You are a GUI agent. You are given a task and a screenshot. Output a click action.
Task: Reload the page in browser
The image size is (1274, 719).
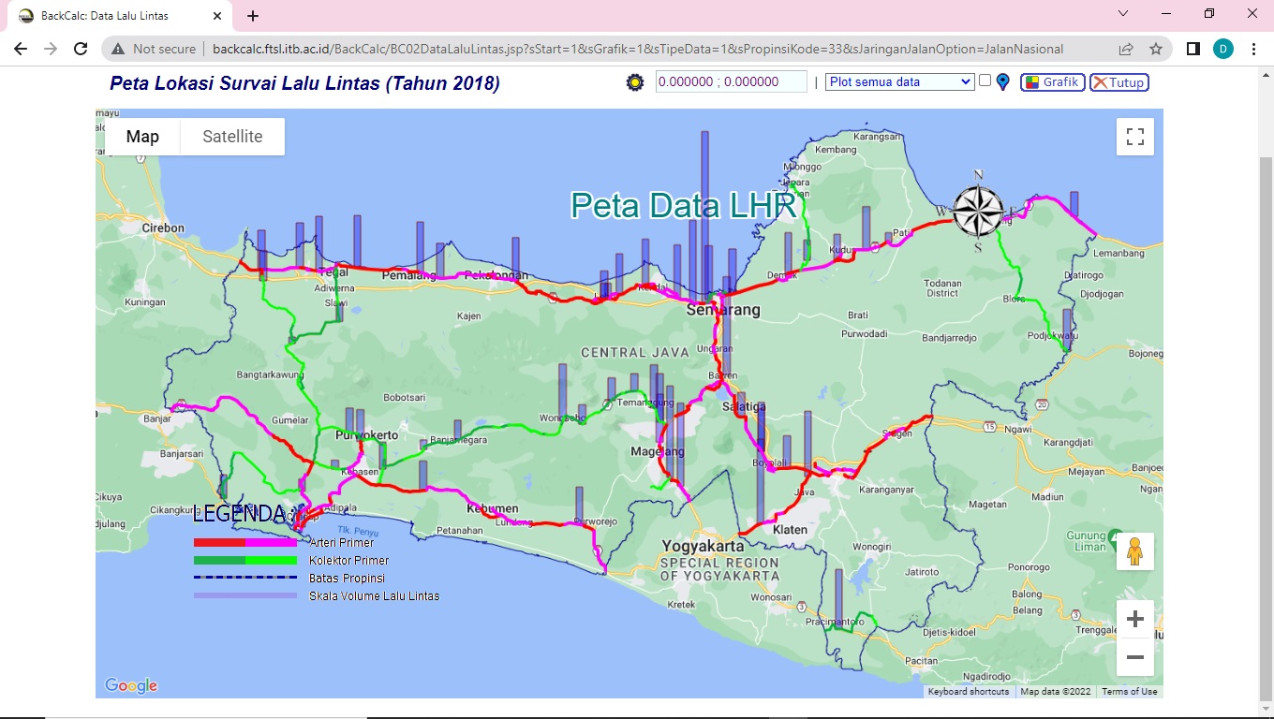tap(81, 49)
